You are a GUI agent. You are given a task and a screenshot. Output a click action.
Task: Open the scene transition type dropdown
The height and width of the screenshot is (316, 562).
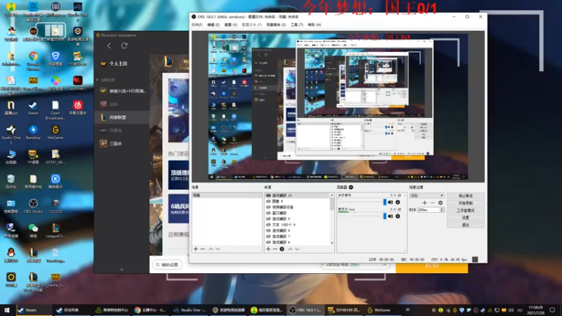[x=426, y=196]
